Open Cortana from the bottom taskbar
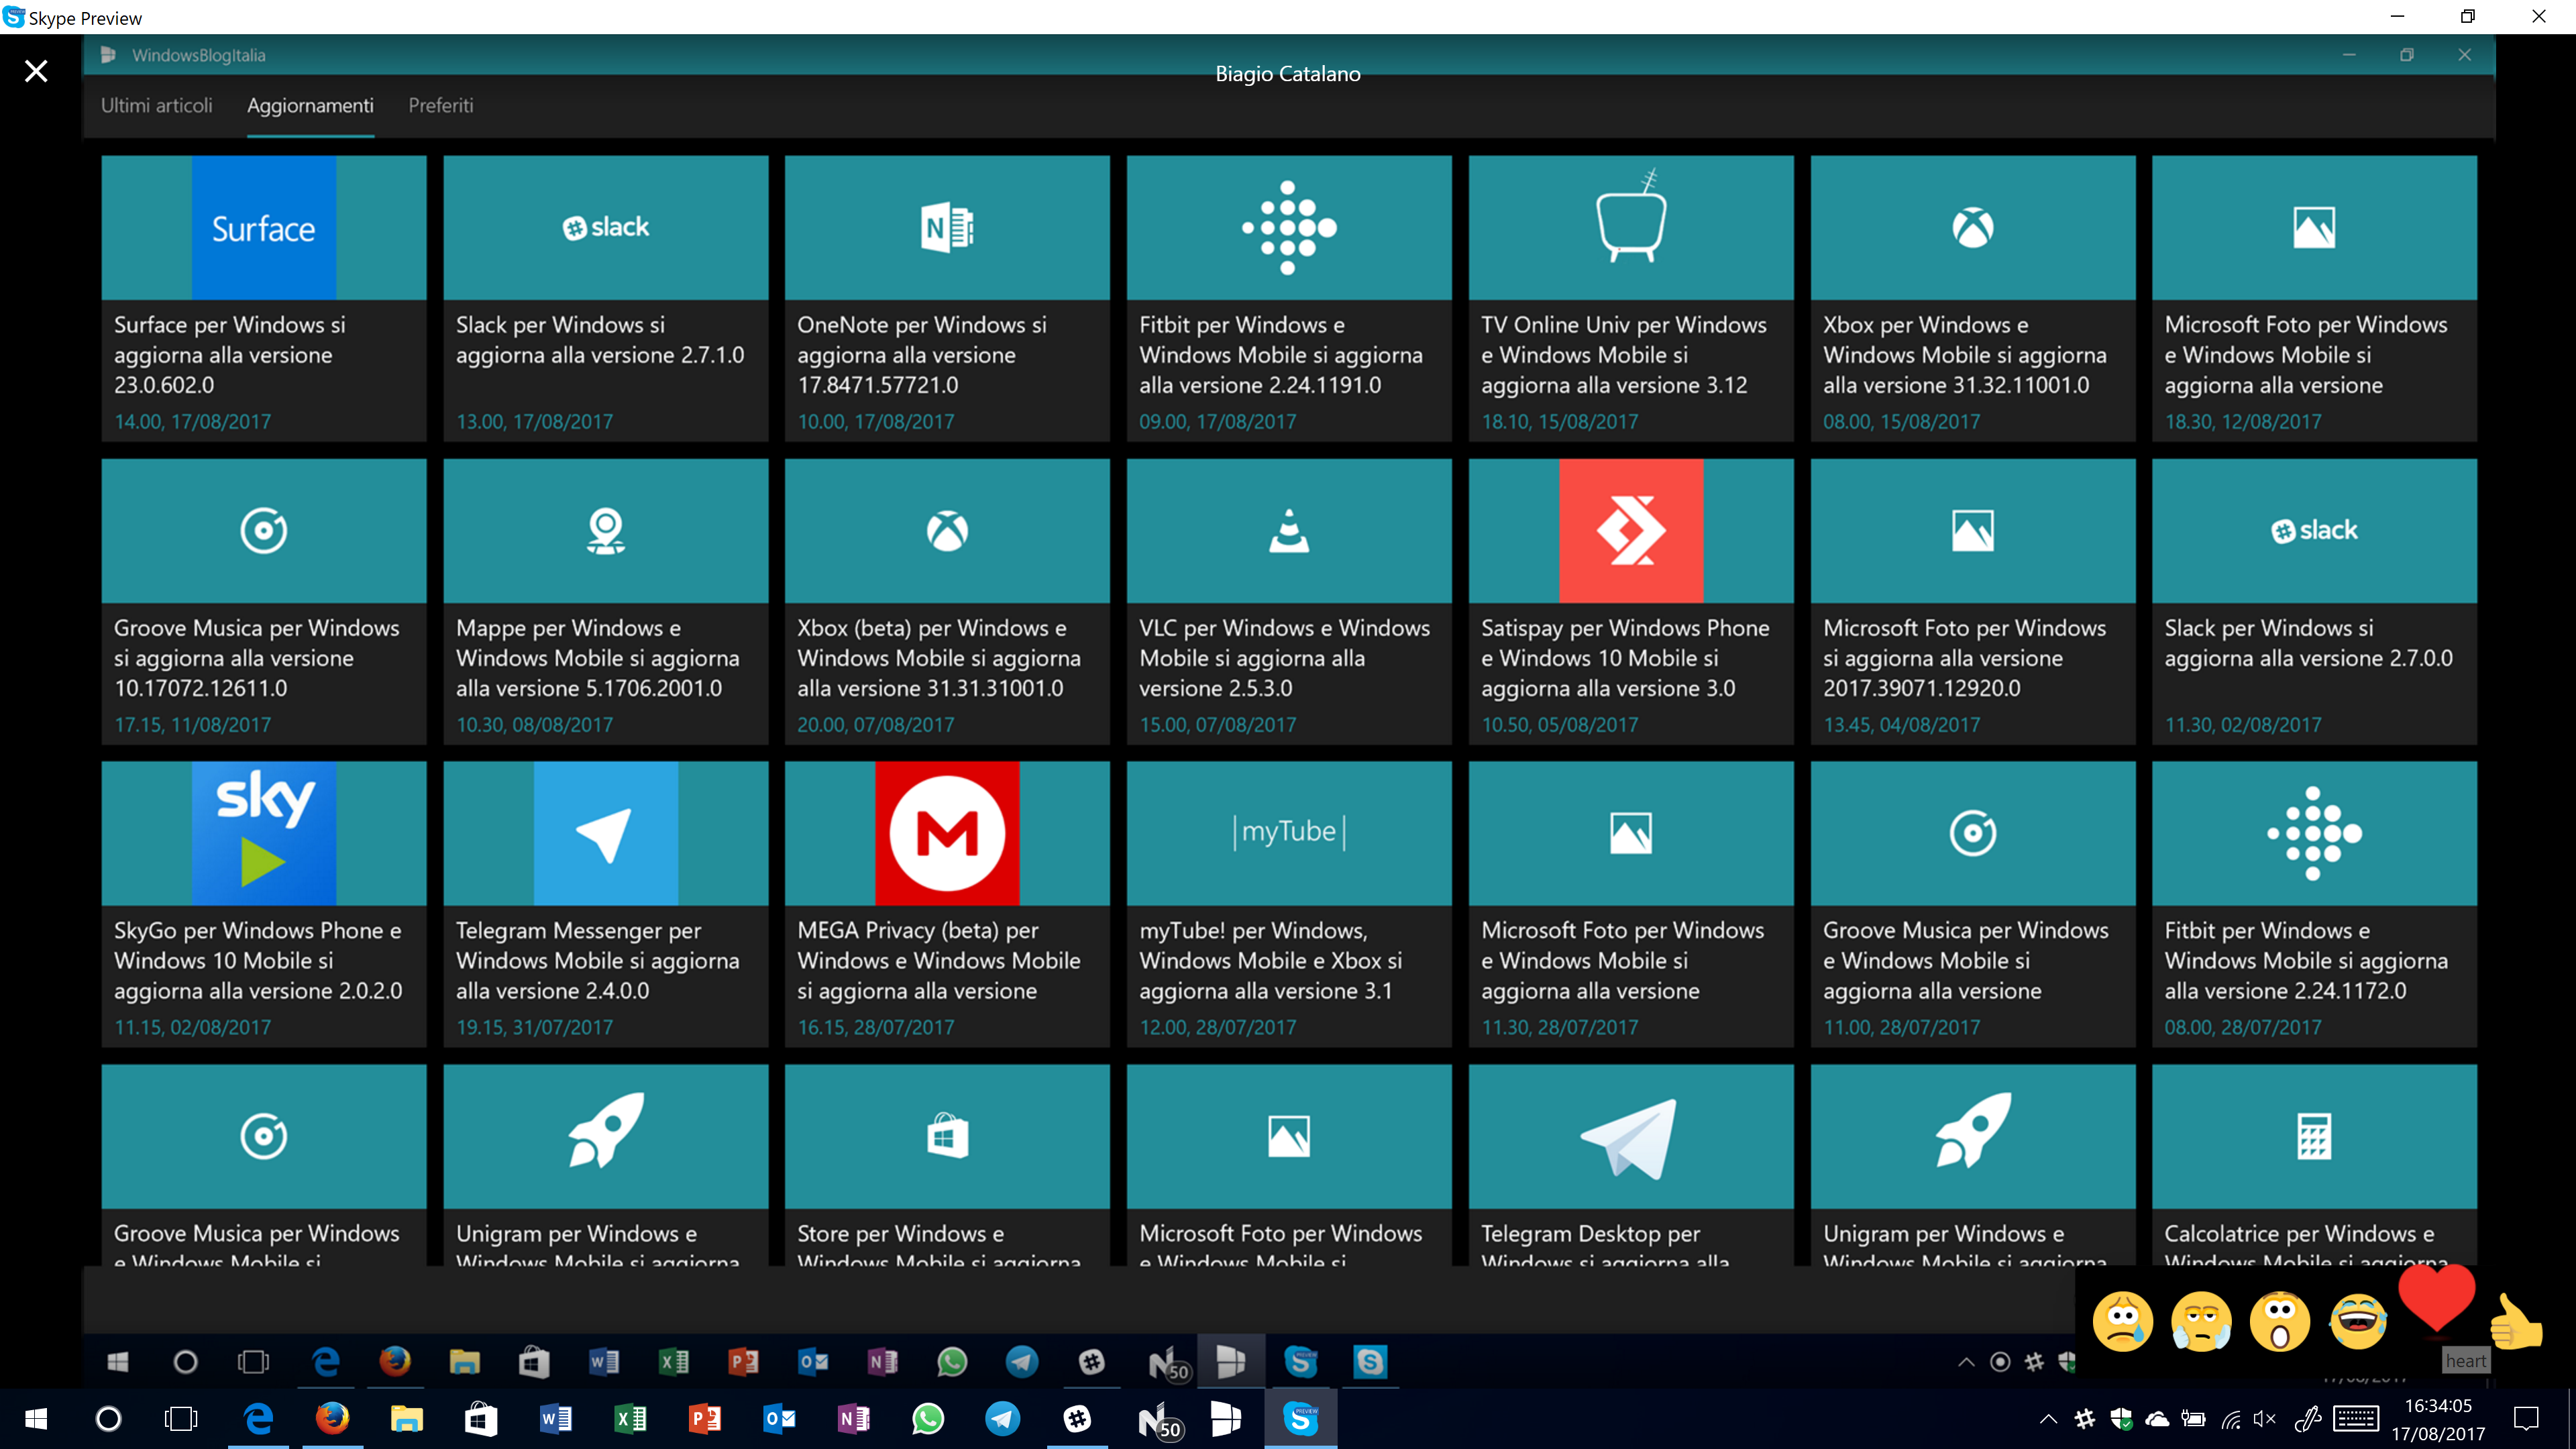 pos(108,1418)
